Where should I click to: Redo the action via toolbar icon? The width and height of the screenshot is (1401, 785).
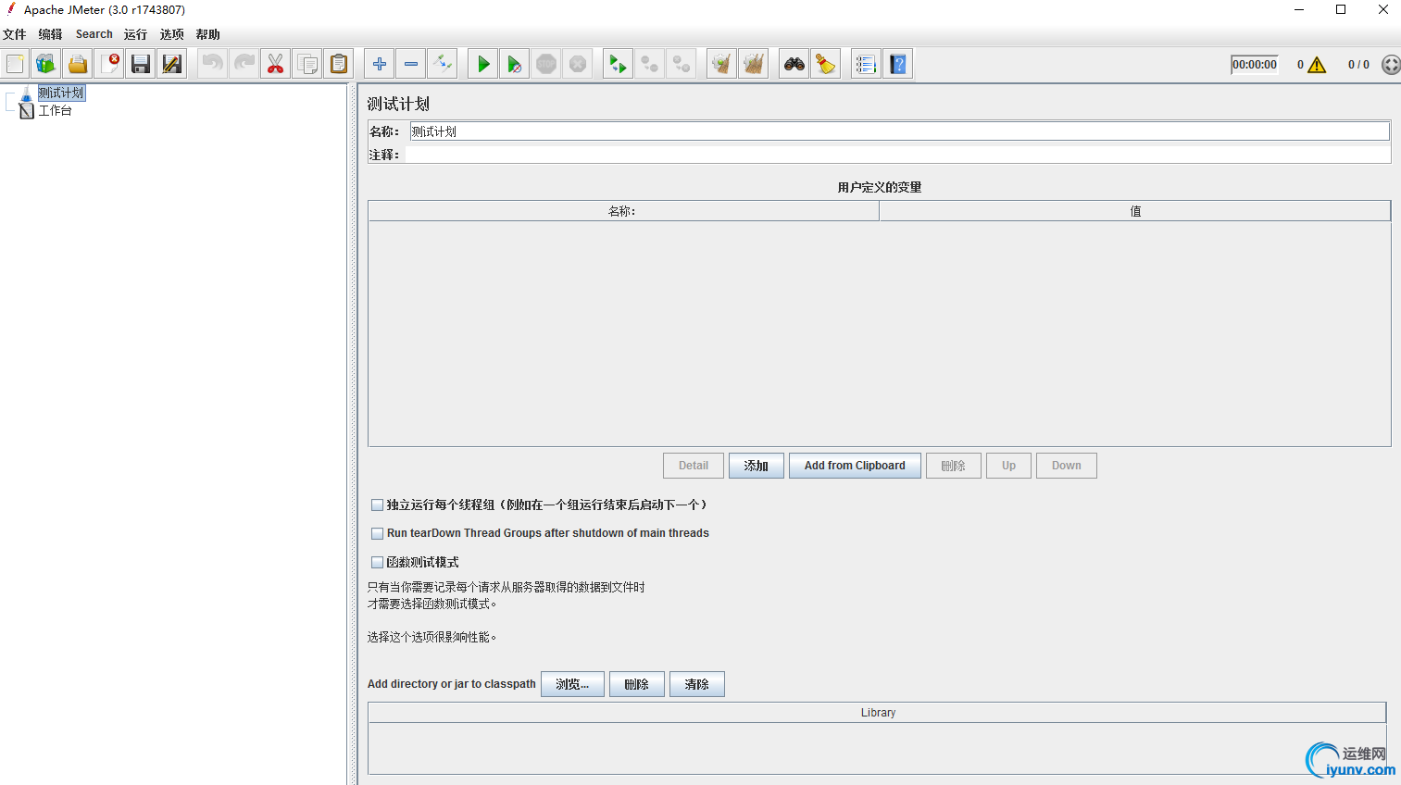(x=244, y=64)
